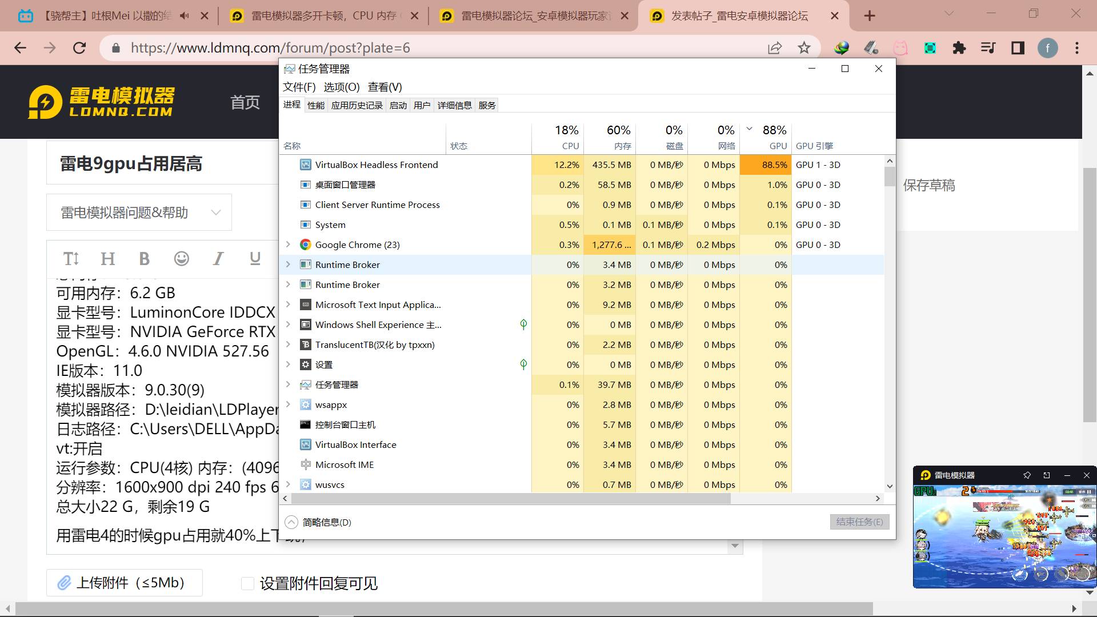Click the Task Manager horizontal scrollbar

click(511, 498)
